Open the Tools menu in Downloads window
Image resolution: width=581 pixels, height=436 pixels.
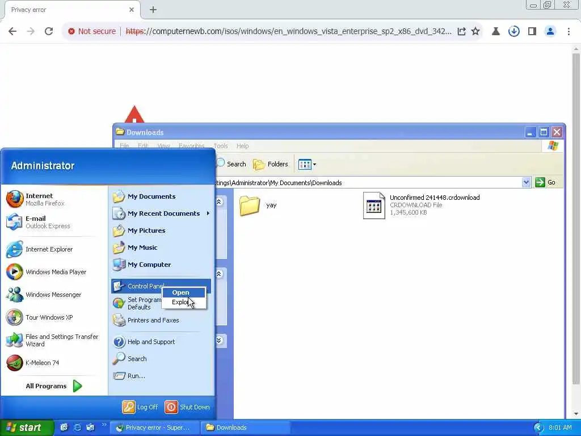pyautogui.click(x=221, y=146)
